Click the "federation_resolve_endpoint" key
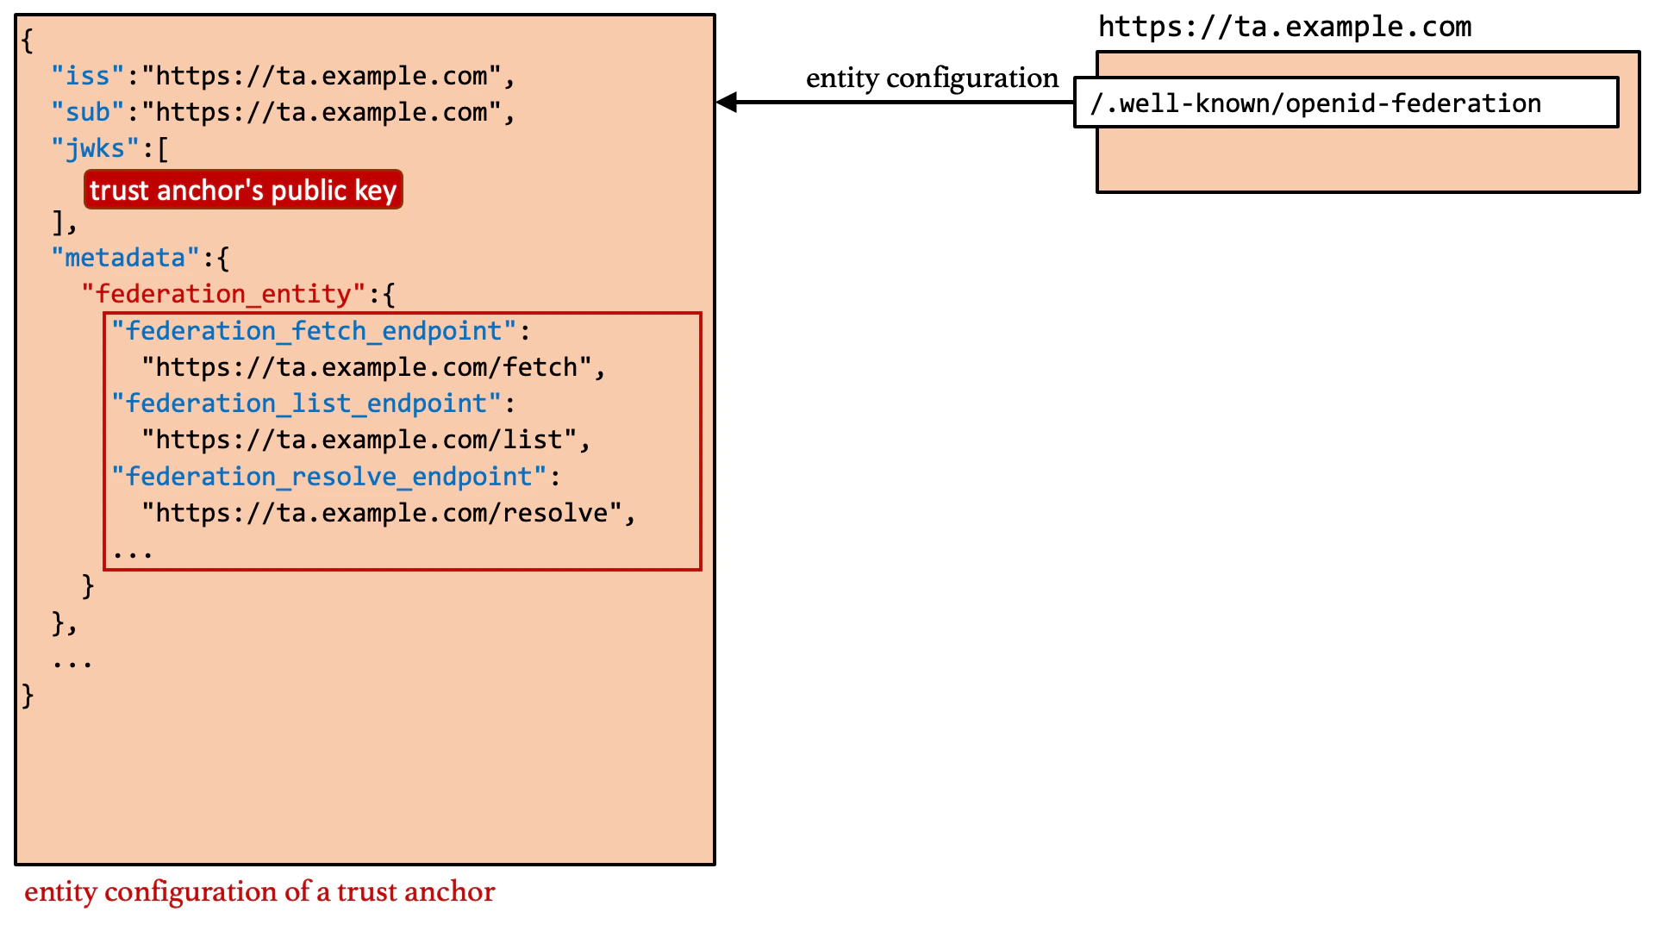Screen dimensions: 1655x931 pos(328,477)
